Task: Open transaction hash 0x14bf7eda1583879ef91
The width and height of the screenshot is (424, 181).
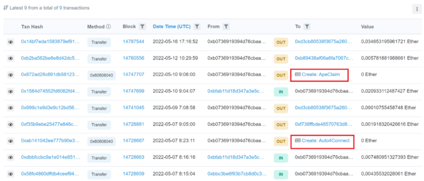Action: pos(51,42)
